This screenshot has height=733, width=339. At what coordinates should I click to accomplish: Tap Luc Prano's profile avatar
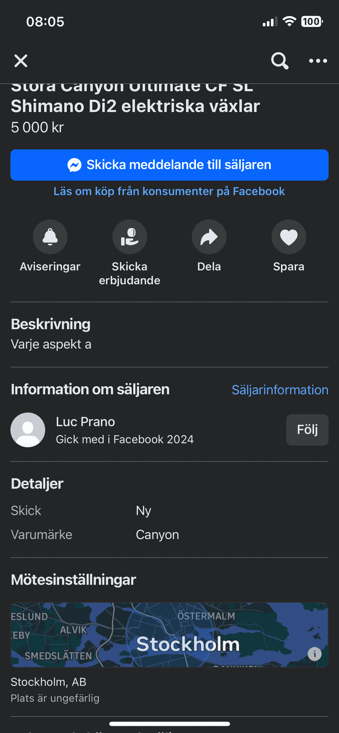pos(28,430)
